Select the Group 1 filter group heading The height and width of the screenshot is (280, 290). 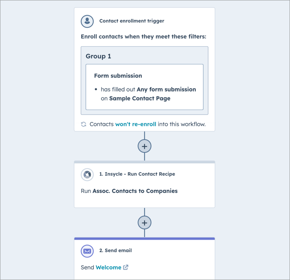tap(98, 56)
